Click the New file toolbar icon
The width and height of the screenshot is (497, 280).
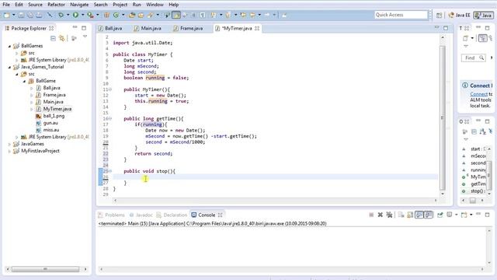tap(7, 15)
